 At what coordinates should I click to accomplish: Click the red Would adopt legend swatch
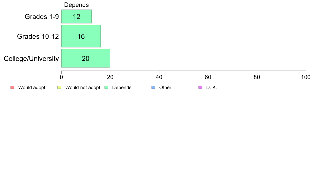tap(12, 87)
